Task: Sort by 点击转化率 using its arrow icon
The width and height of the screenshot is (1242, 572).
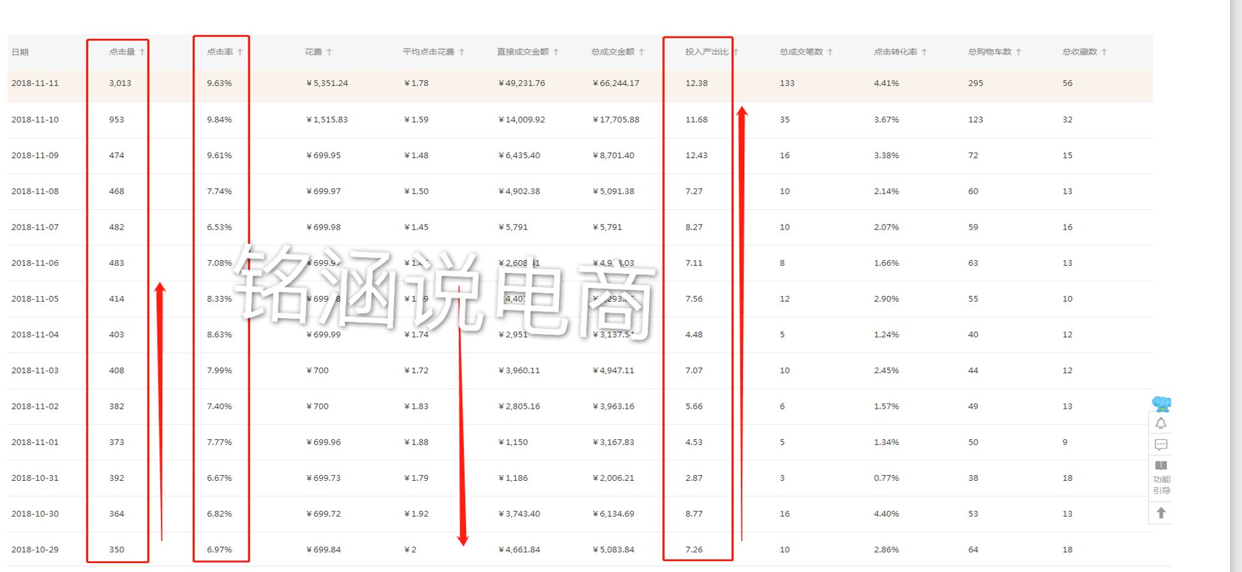Action: tap(924, 52)
